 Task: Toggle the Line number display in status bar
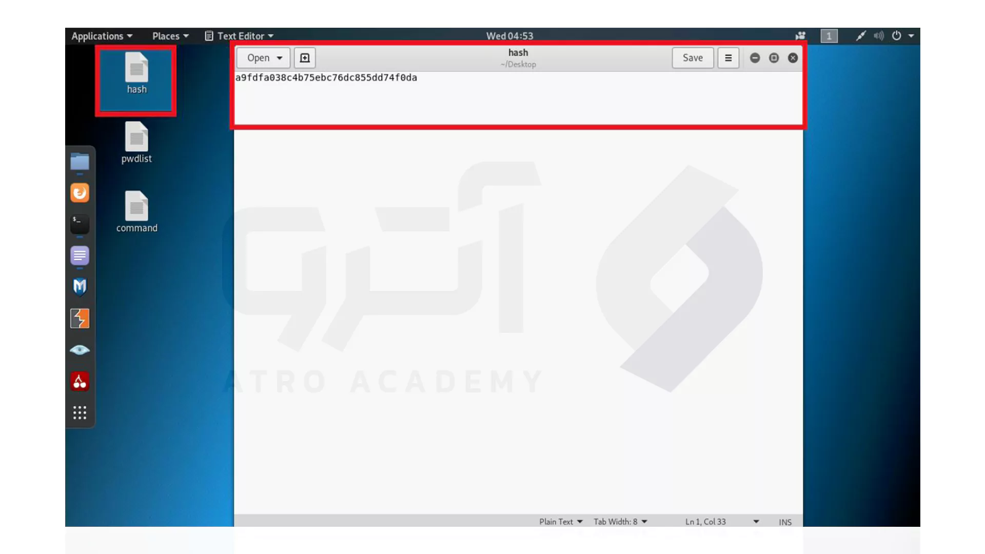(719, 521)
